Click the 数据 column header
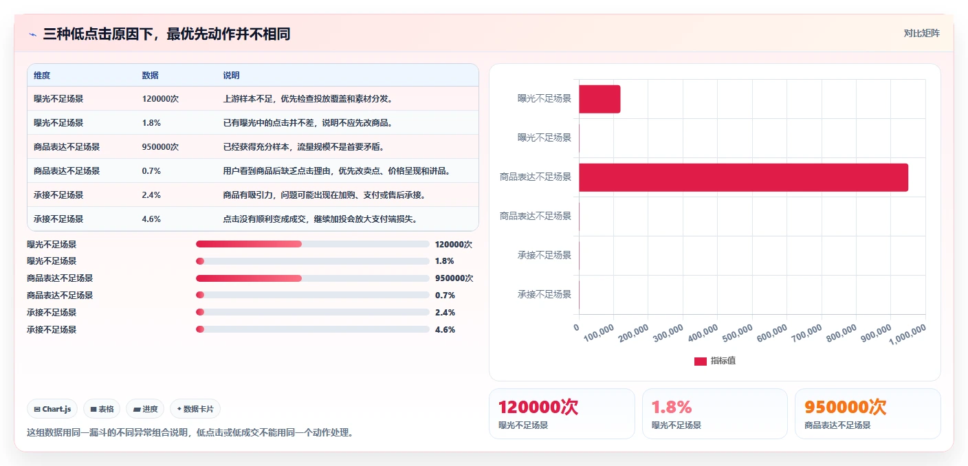This screenshot has height=466, width=968. coord(150,75)
